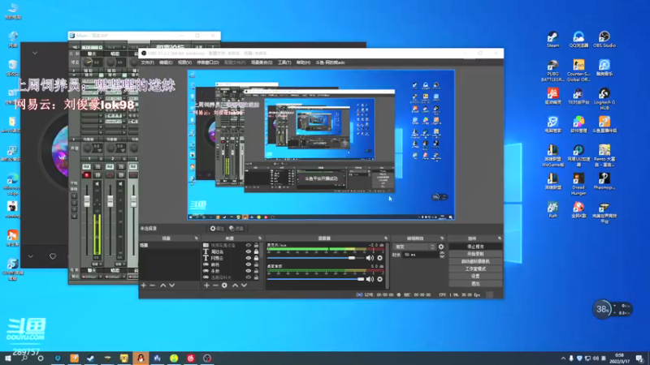The height and width of the screenshot is (365, 650).
Task: Open Dread Hunger desktop shortcut
Action: point(578,184)
